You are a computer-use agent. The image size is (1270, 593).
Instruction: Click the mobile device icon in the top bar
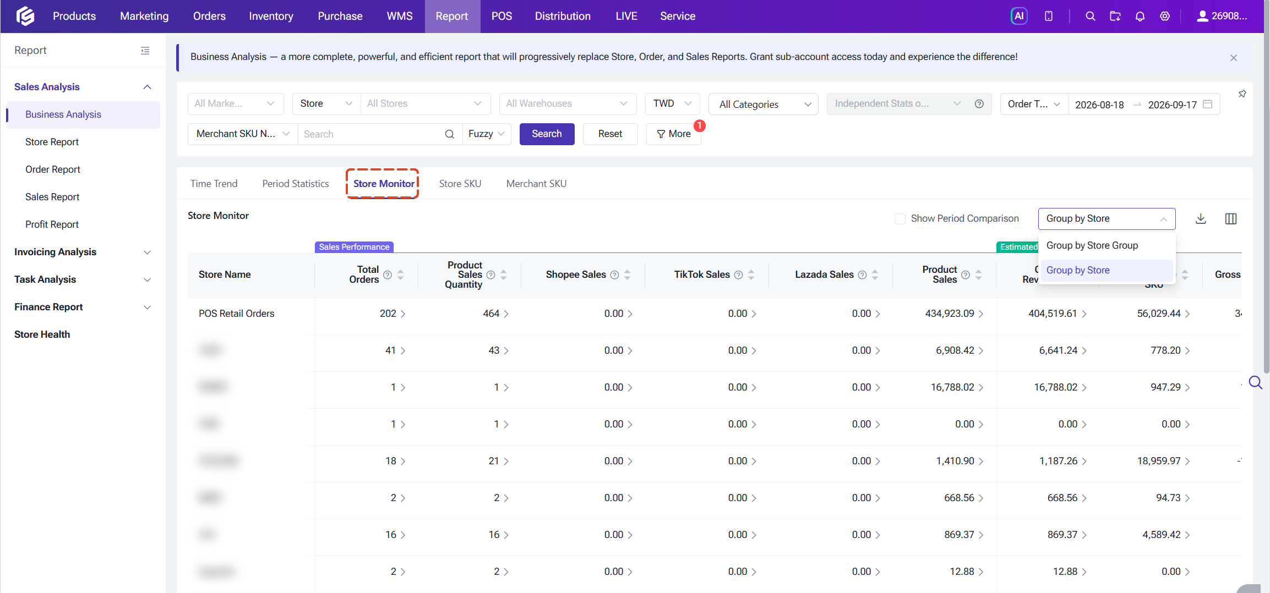[x=1049, y=16]
